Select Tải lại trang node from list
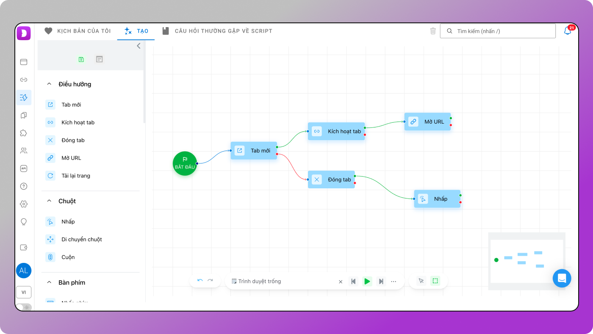The width and height of the screenshot is (593, 334). [x=75, y=176]
